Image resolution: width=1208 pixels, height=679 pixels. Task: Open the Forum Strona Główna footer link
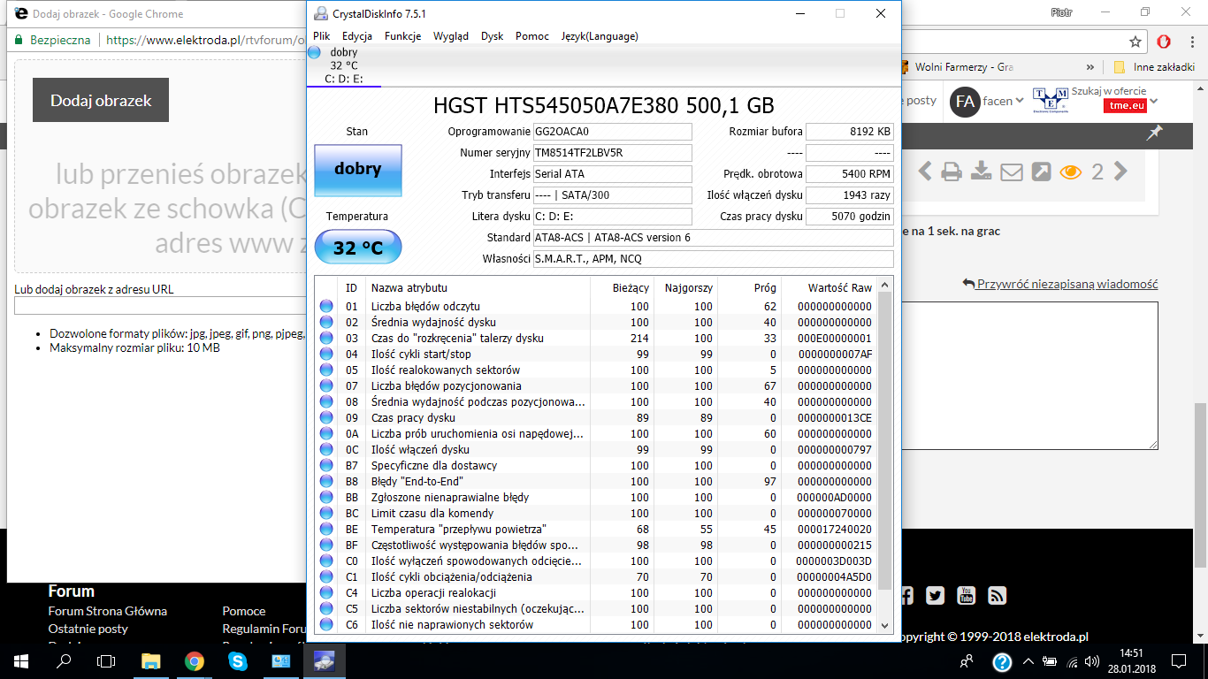[108, 611]
